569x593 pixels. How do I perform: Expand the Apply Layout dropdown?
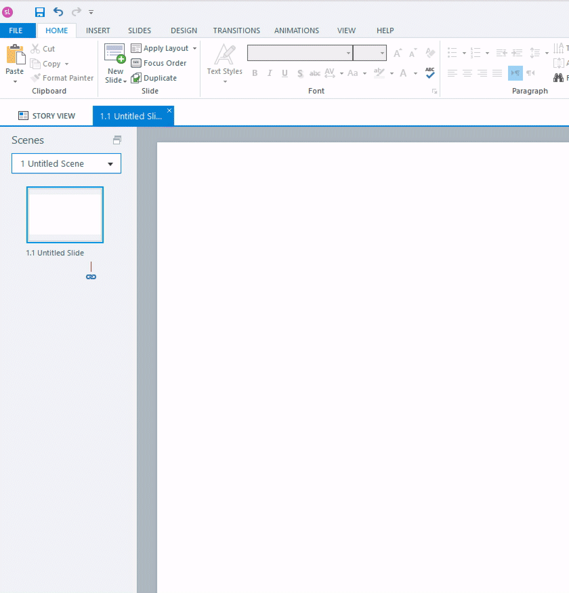(194, 49)
